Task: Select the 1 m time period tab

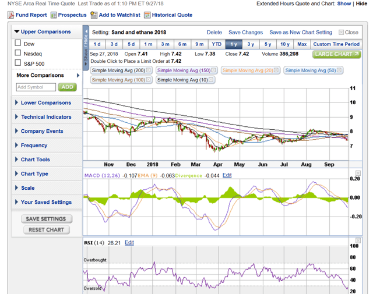Action: 148,44
